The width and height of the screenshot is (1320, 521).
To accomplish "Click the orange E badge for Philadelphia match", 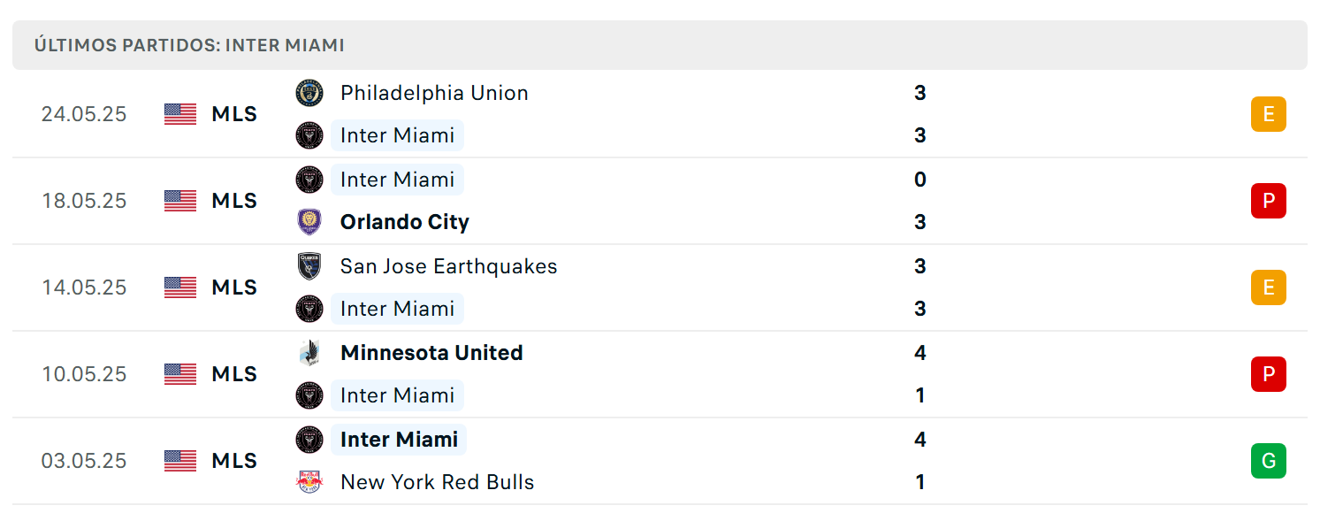I will pyautogui.click(x=1268, y=114).
